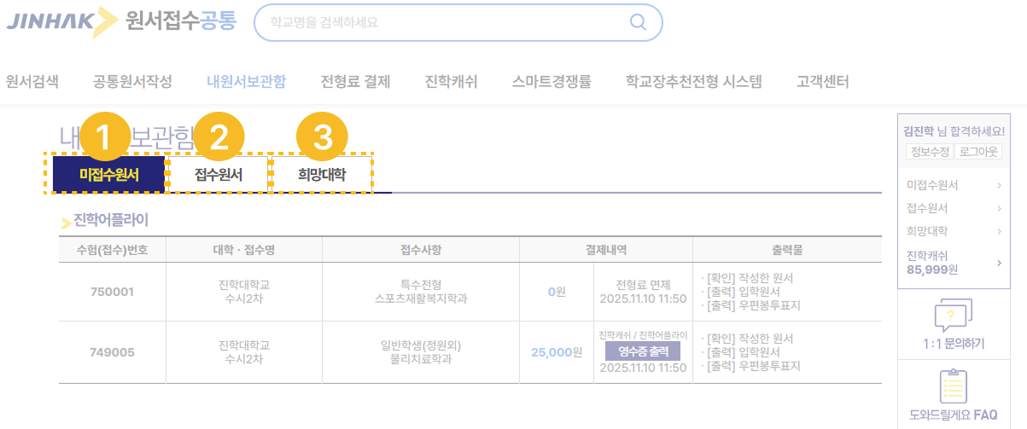Screen dimensions: 1027x429
Task: Go to 내원서보관함 menu
Action: (246, 82)
